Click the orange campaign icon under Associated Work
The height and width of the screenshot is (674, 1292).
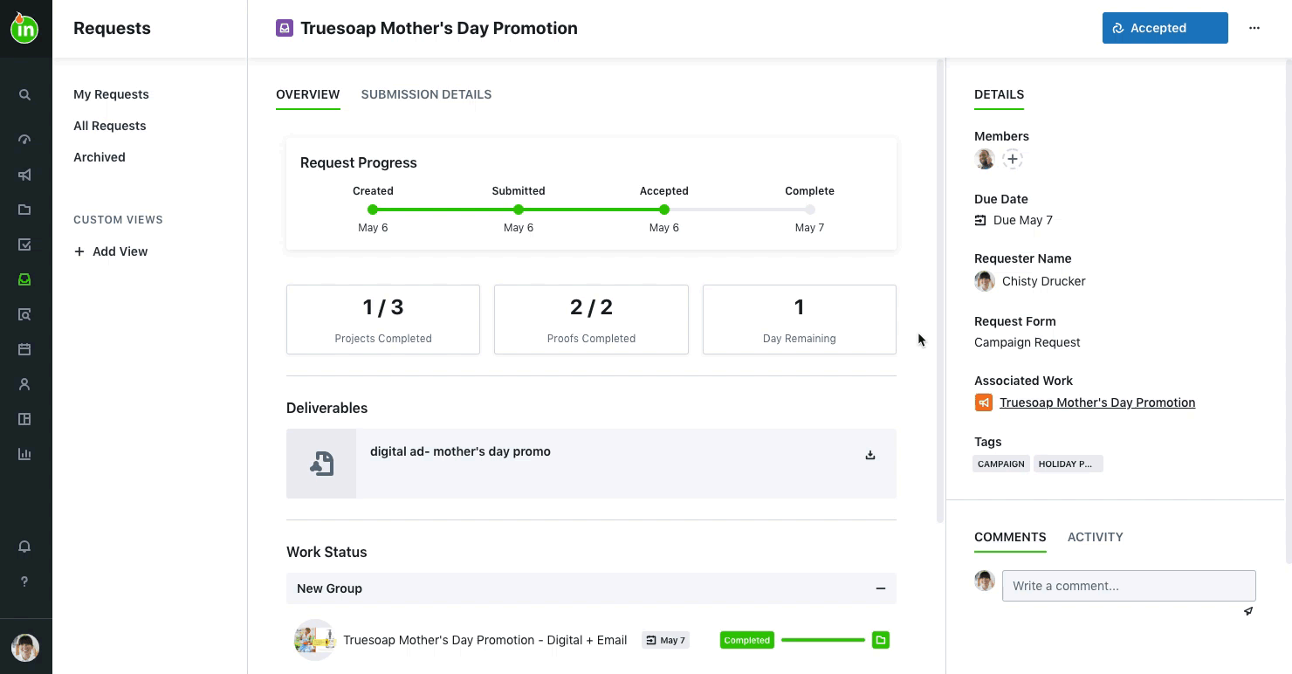click(984, 402)
